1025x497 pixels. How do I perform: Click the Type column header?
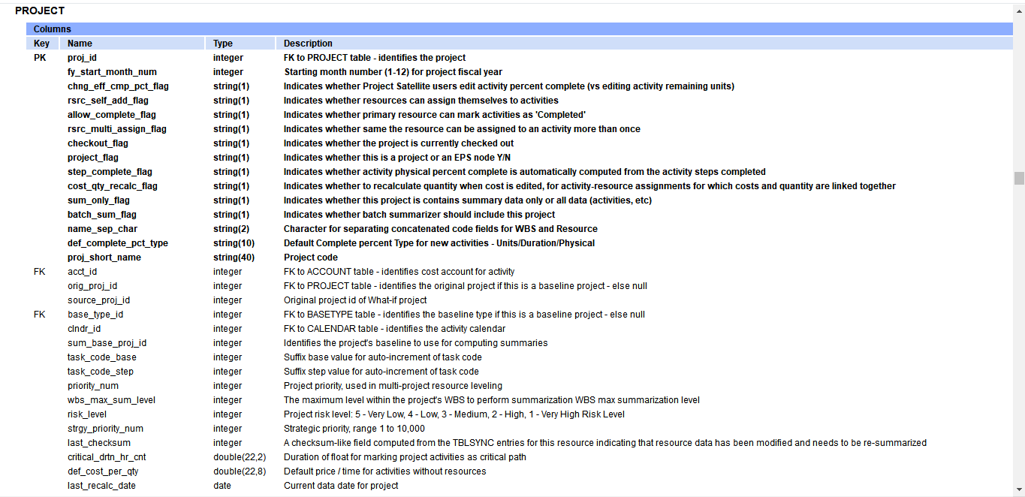coord(240,44)
